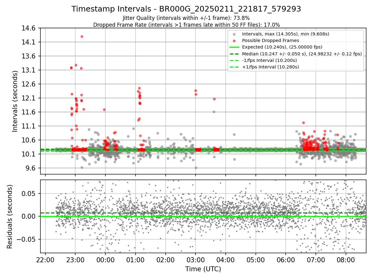Click the 23:00 time tick label

click(75, 260)
